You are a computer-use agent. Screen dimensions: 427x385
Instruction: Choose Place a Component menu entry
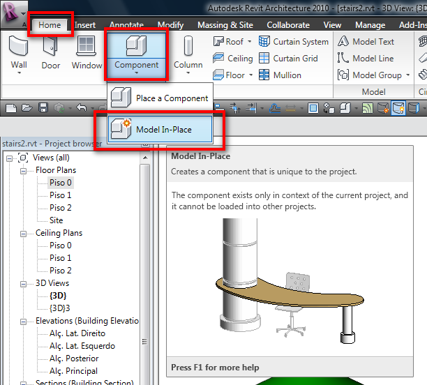(x=160, y=98)
